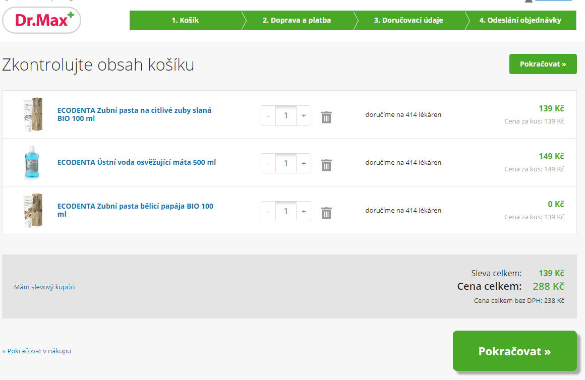Increase papaya toothpaste quantity with plus

[303, 211]
